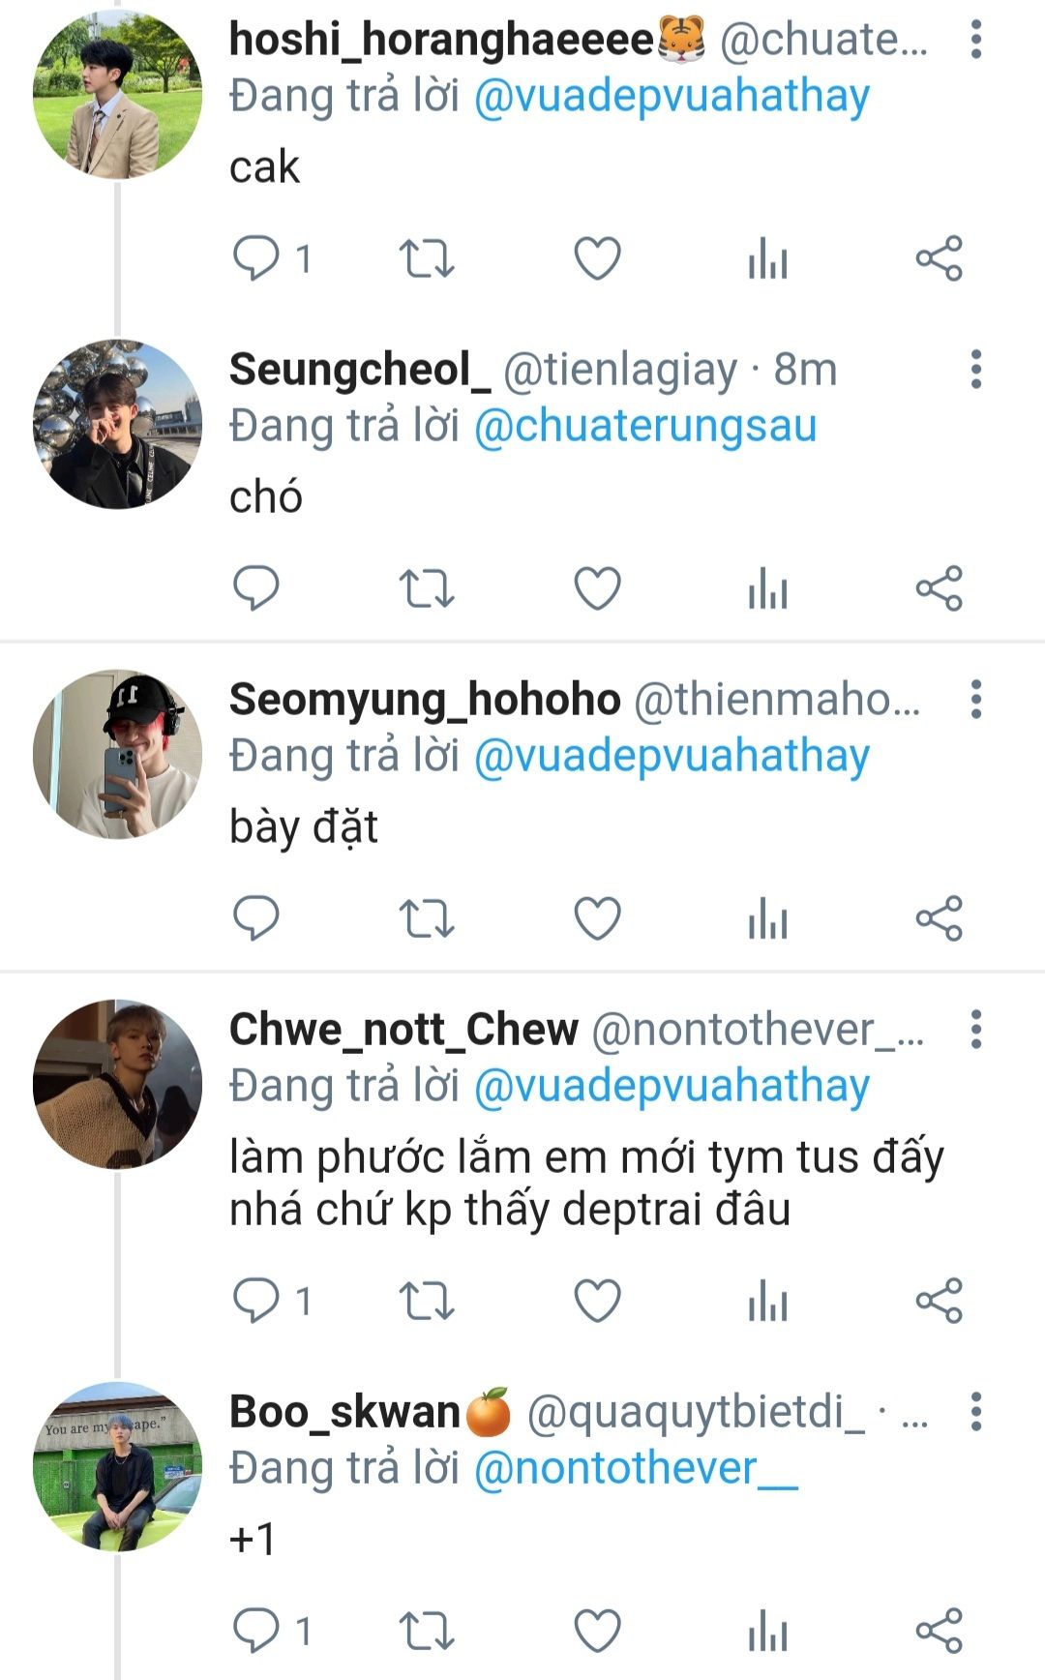Retweet Seungcheol_'s "chó" reply
The width and height of the screenshot is (1045, 1680).
click(427, 588)
